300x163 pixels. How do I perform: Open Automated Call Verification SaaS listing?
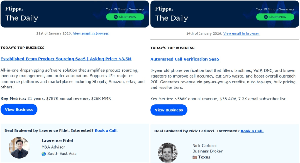(185, 59)
